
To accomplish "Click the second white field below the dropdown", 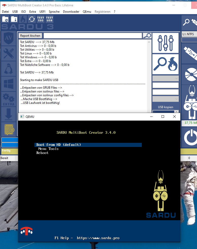I will tap(165, 92).
